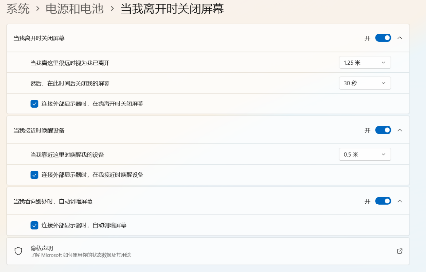Open the external link icon for 隐私声明
The height and width of the screenshot is (272, 426).
(400, 251)
